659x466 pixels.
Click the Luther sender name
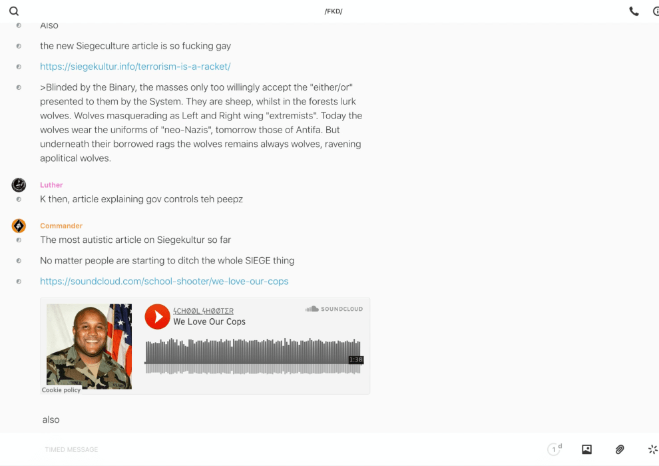(51, 185)
